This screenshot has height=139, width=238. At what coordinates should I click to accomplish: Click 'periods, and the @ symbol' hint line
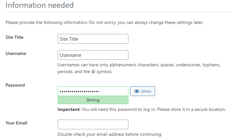[x=85, y=72]
